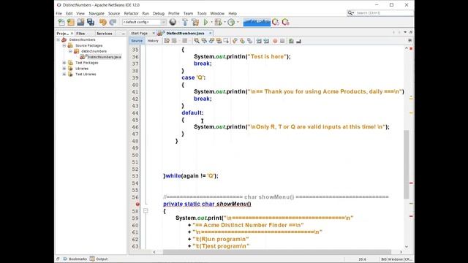Image resolution: width=468 pixels, height=263 pixels.
Task: Toggle the breakpoint marker at showMenu line
Action: [137, 205]
